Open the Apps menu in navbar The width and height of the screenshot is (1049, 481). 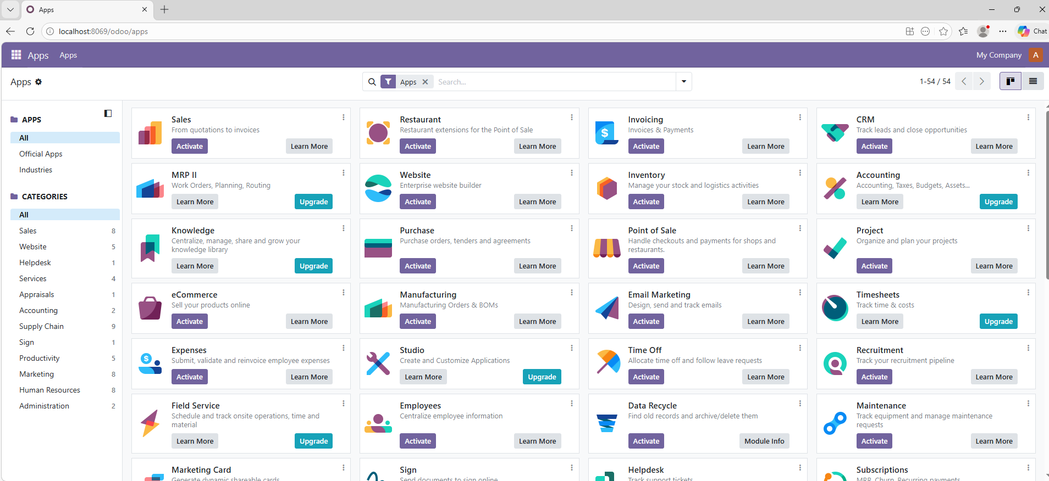tap(68, 55)
